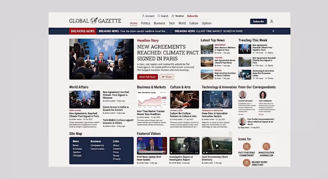
Task: Click Lifestyle in the Site Map
Action: [77, 156]
